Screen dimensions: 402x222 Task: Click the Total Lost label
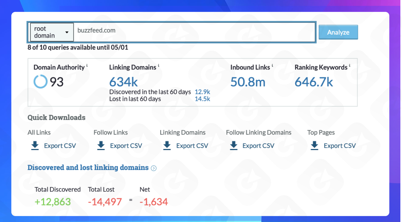point(101,189)
